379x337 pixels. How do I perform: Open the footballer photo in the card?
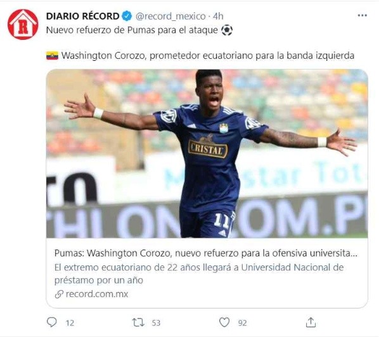point(207,154)
